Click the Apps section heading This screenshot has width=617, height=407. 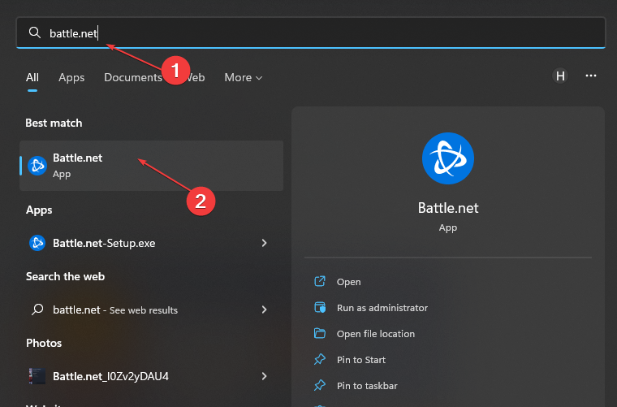[39, 210]
